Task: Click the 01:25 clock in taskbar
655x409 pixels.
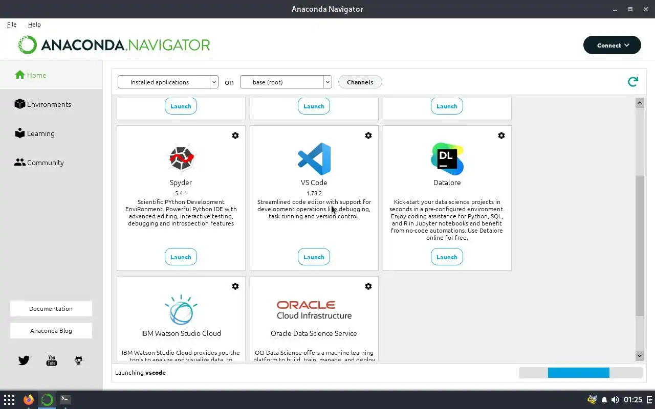Action: click(x=633, y=400)
